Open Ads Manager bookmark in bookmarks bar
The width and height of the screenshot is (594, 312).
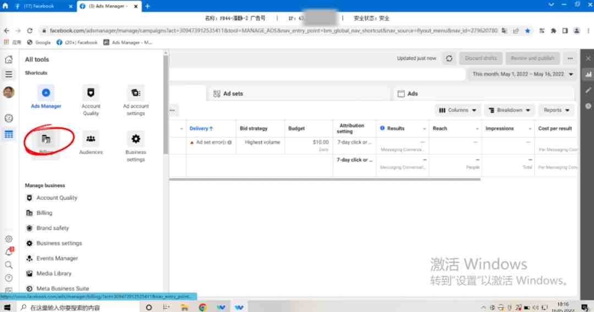(128, 42)
